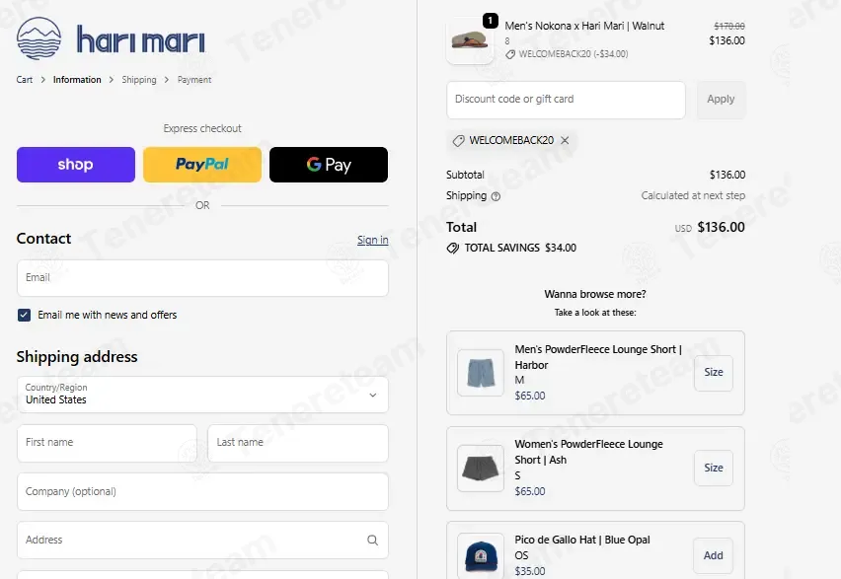Viewport: 841px width, 579px height.
Task: Remove the WELCOMEBACK20 discount code
Action: tap(565, 140)
